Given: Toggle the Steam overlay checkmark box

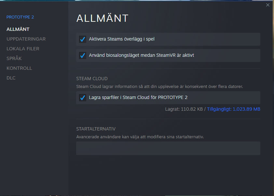Looking at the screenshot, I should (x=83, y=39).
